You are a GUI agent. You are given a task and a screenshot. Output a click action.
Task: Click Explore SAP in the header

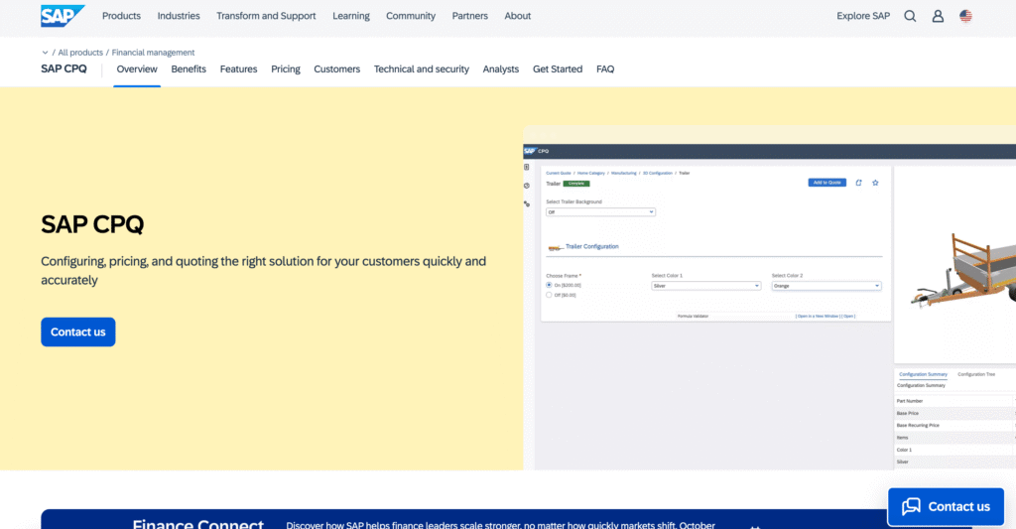click(x=863, y=16)
